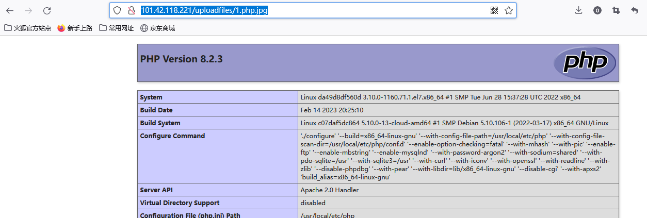Viewport: 647px width, 218px height.
Task: Select the Feb 14 2023 20:25:10 value
Action: pos(332,110)
